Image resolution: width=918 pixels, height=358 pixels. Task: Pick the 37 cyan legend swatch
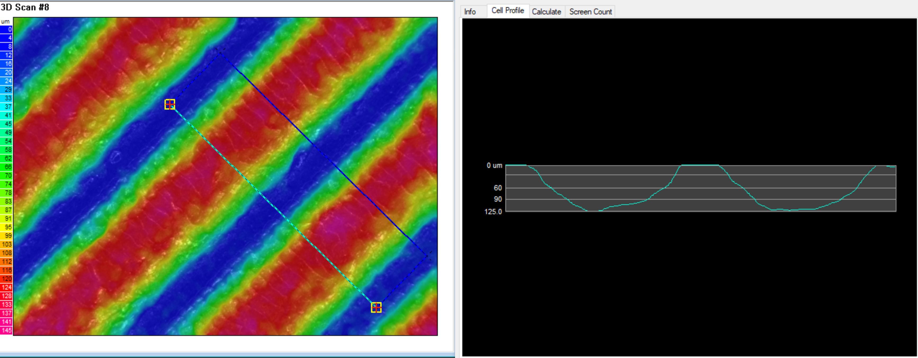click(x=6, y=107)
